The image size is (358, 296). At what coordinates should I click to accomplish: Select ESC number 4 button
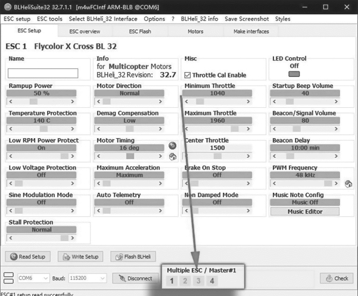[x=212, y=281]
